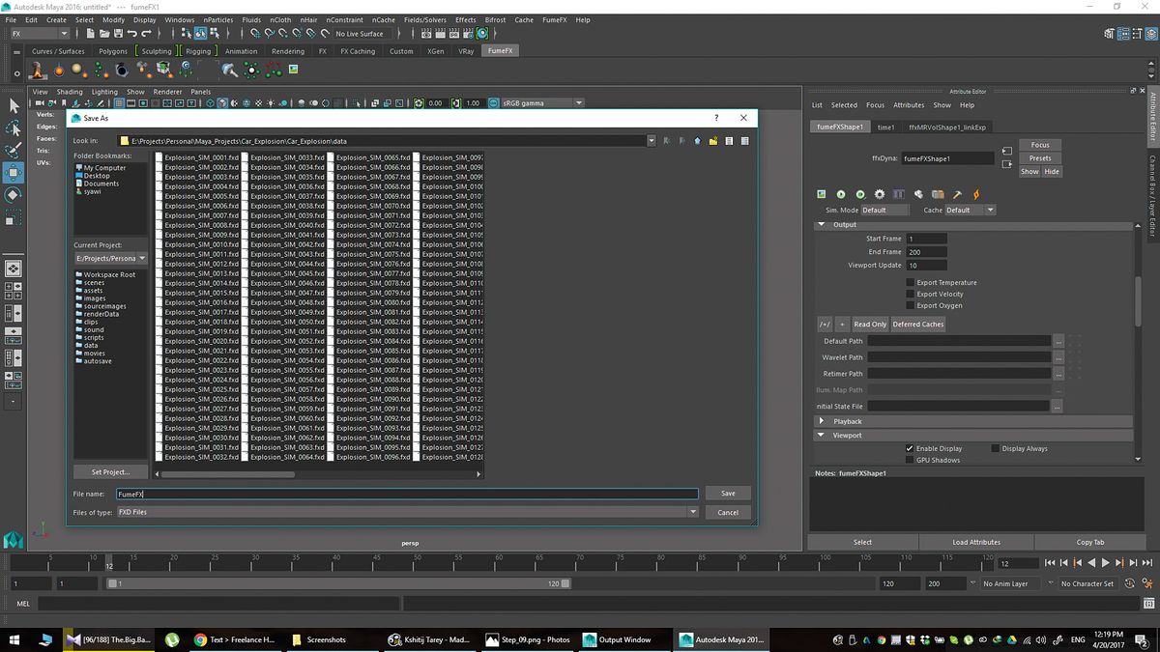Switch viewport image display to list view icon

coord(730,141)
